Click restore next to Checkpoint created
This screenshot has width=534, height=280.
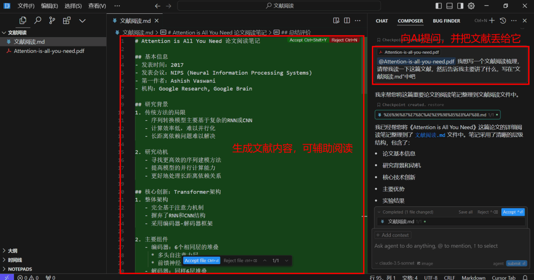point(436,105)
